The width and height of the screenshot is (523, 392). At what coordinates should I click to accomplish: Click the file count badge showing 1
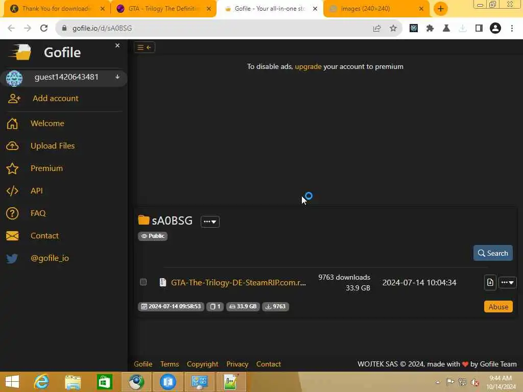[x=215, y=306]
